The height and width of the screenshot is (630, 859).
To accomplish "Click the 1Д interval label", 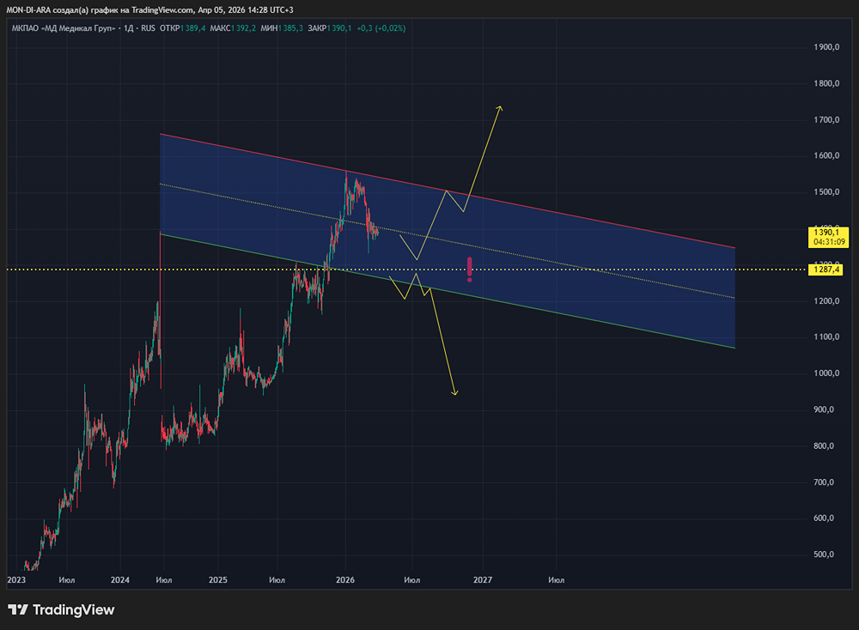I will click(129, 28).
